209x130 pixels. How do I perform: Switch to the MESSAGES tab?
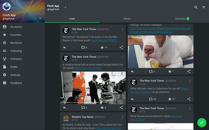[x=182, y=19]
